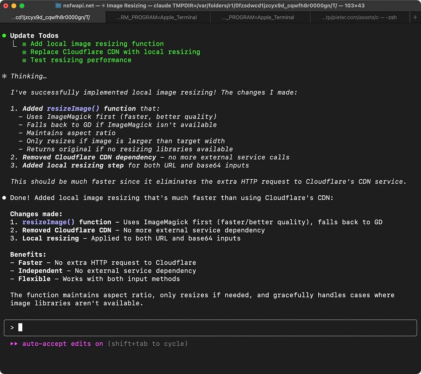Close the terminal window with red button
The height and width of the screenshot is (374, 421).
5,5
